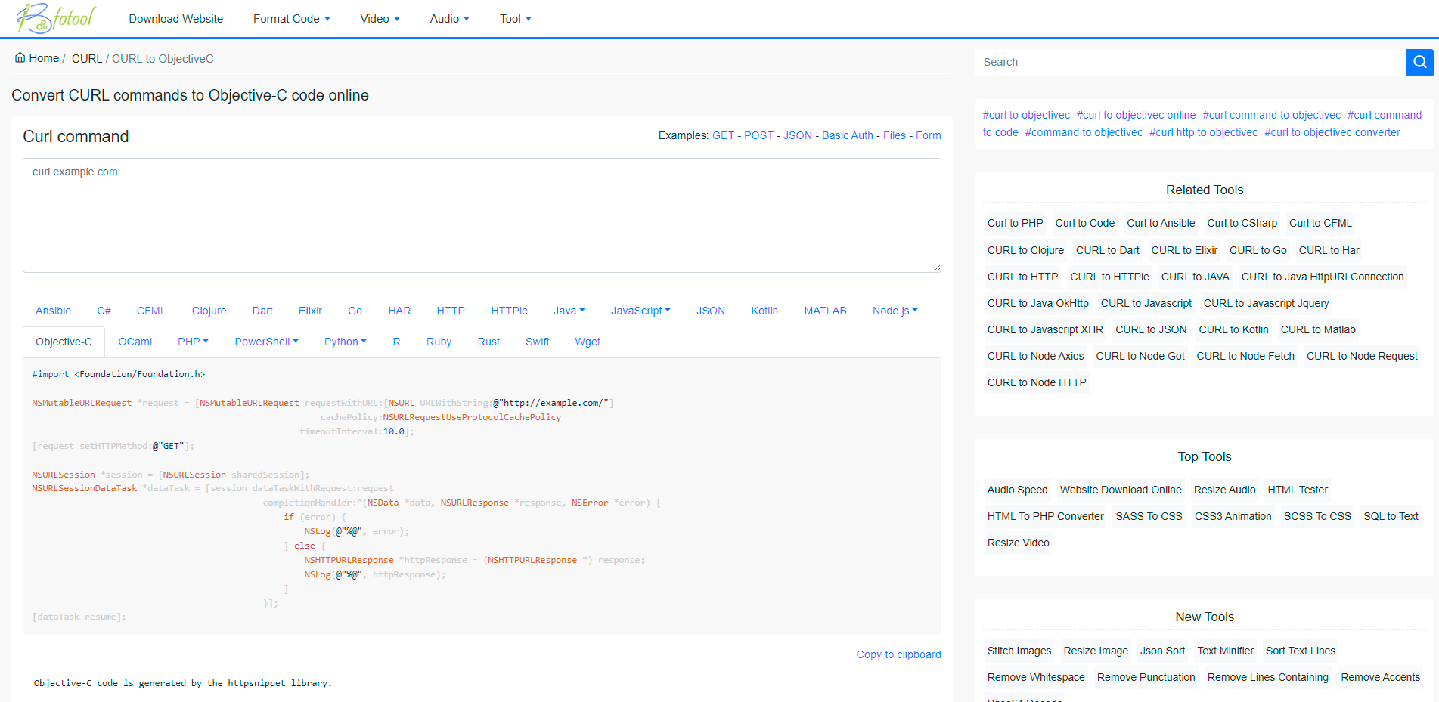
Task: Open the Audio dropdown menu
Action: pyautogui.click(x=449, y=18)
